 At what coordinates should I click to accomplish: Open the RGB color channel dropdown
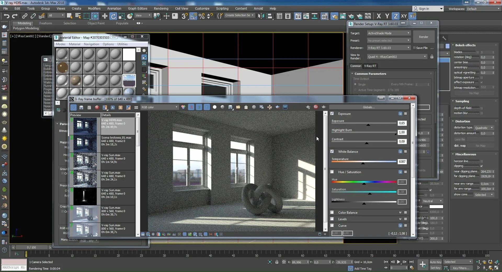click(159, 107)
